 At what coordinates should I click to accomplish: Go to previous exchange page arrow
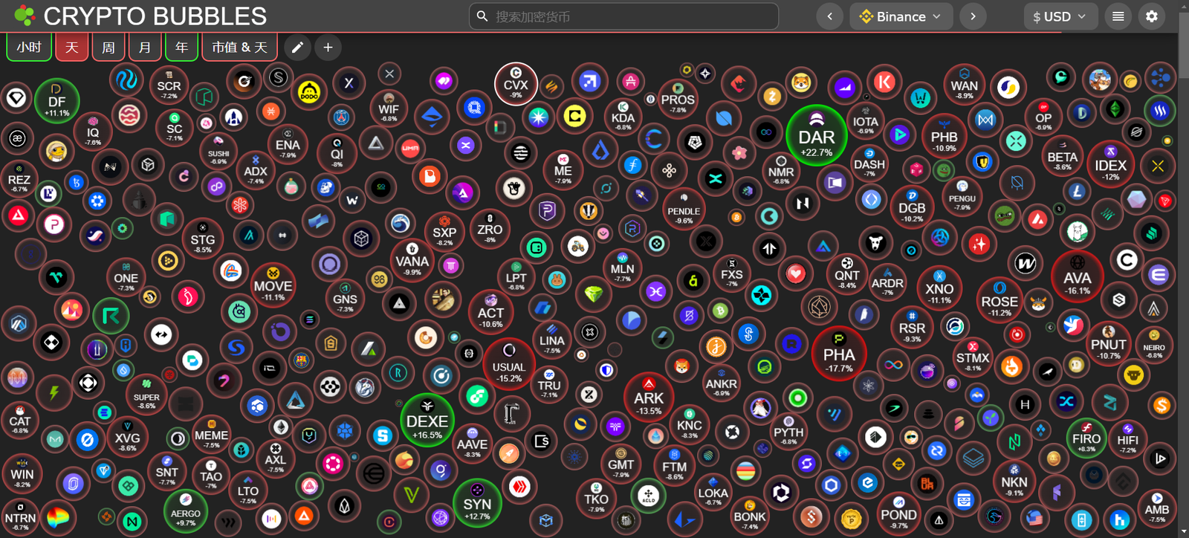pyautogui.click(x=830, y=16)
